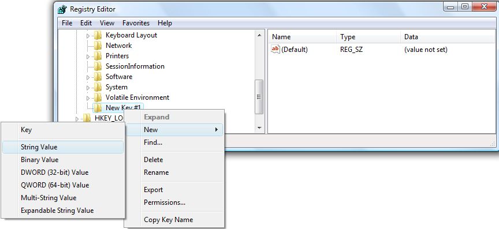
Task: Create a new Key from submenu
Action: coord(63,130)
